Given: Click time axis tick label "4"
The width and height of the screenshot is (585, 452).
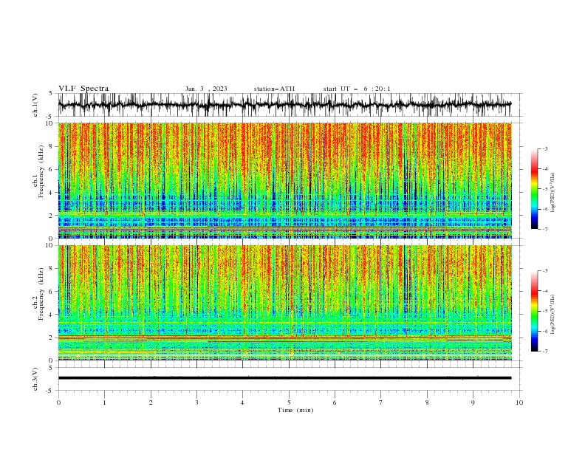Looking at the screenshot, I should coord(242,403).
